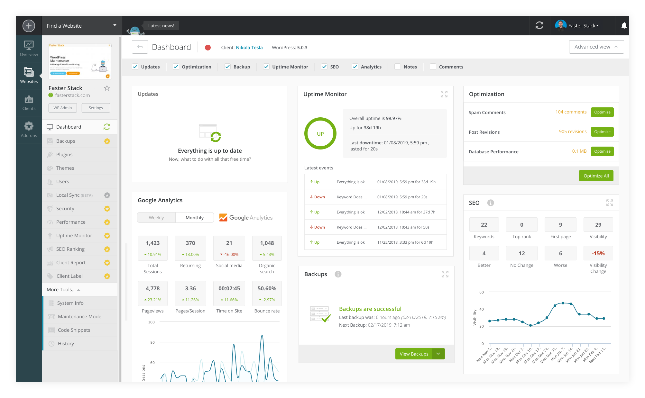The image size is (645, 398).
Task: Click the sync refresh icon in top bar
Action: (539, 25)
